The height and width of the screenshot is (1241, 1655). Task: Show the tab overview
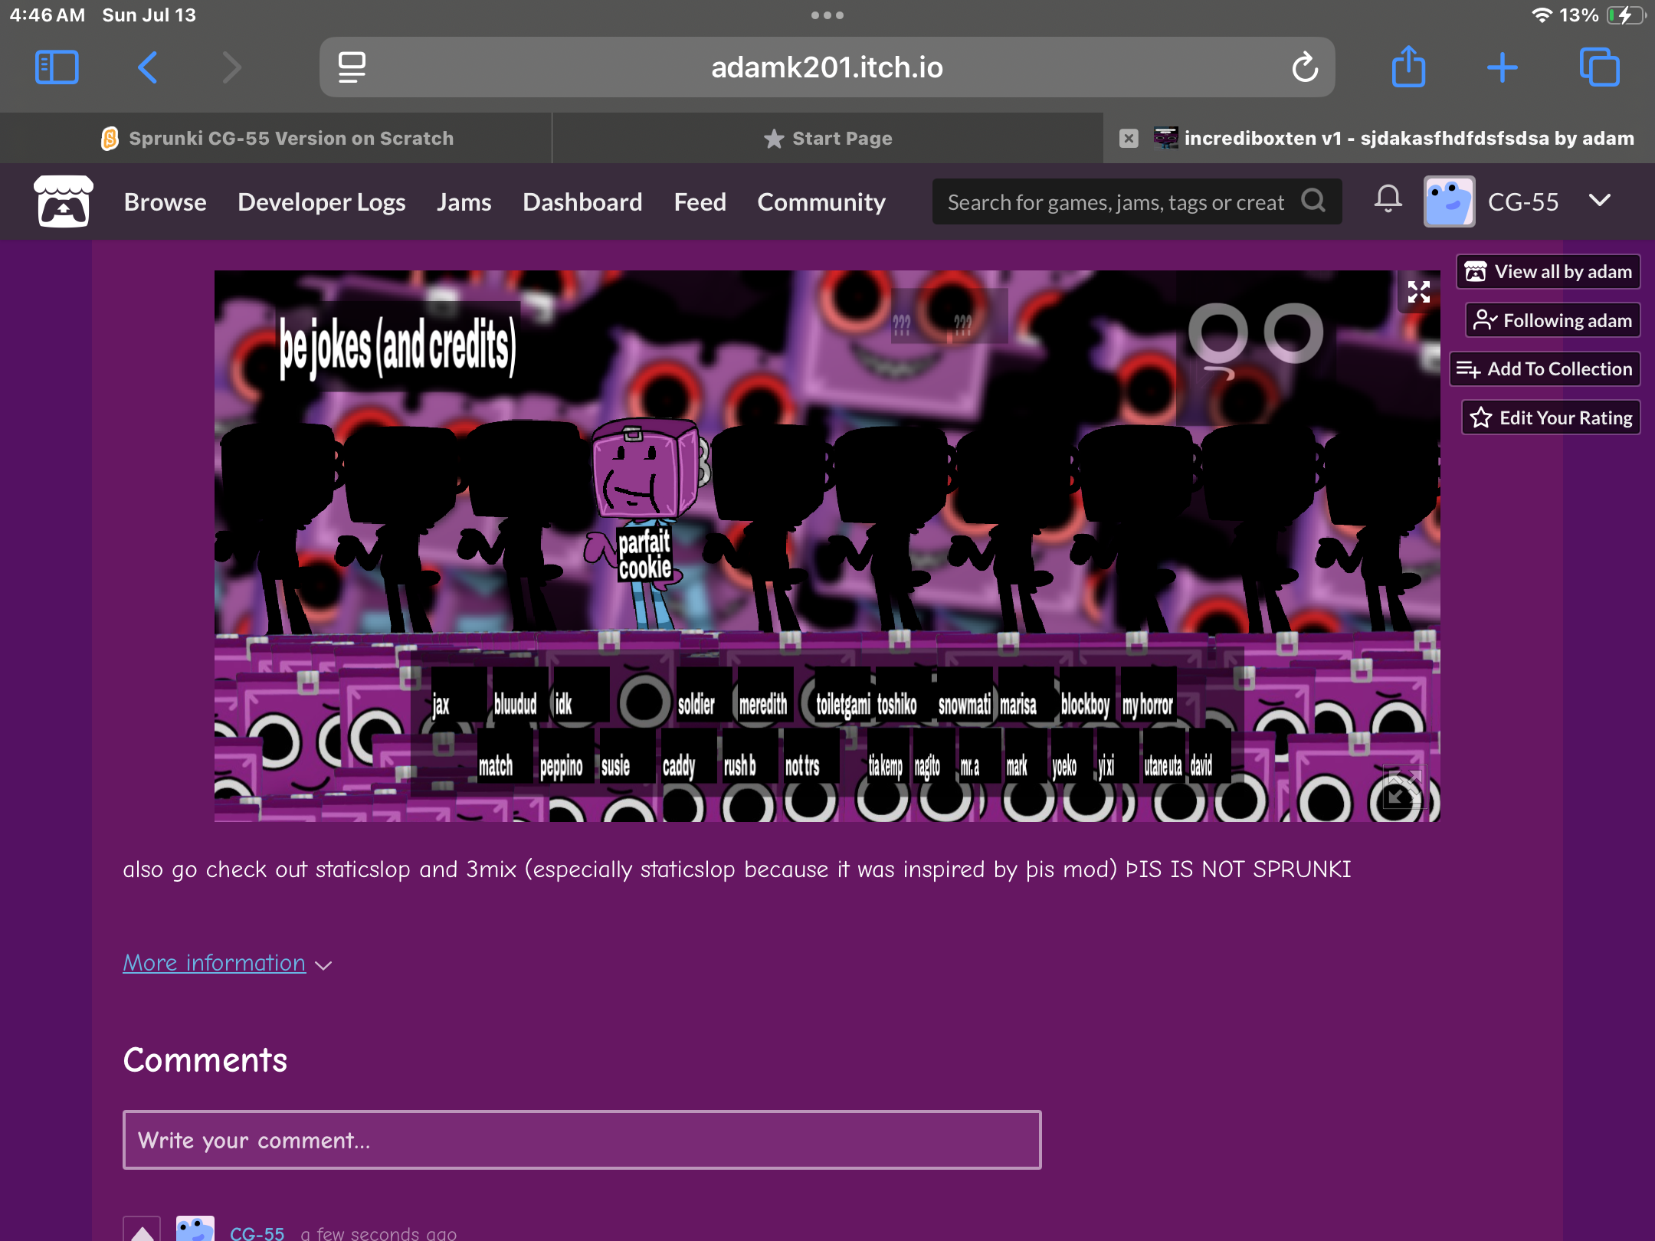click(x=1600, y=67)
